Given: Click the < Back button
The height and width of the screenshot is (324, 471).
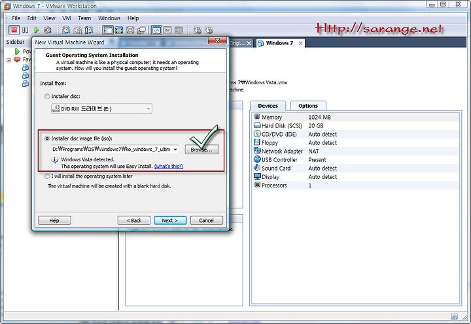Looking at the screenshot, I should (134, 221).
